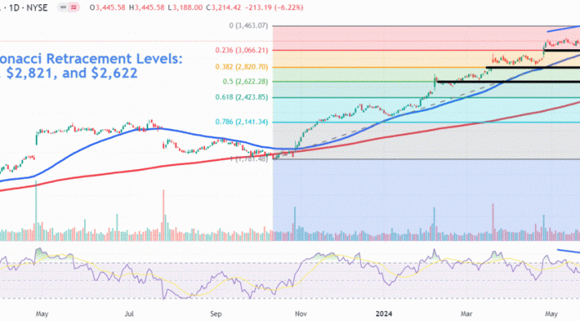Select the high value H3,445.58

click(147, 8)
